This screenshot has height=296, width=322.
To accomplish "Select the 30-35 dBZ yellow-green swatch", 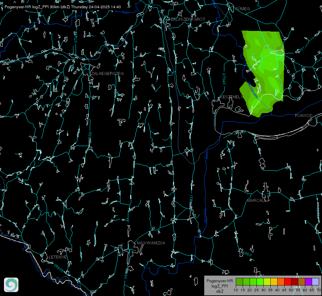I will tap(267, 282).
